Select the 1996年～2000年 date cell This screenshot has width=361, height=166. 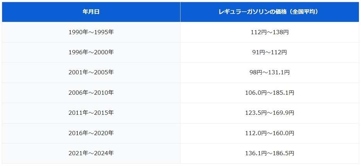coord(91,52)
